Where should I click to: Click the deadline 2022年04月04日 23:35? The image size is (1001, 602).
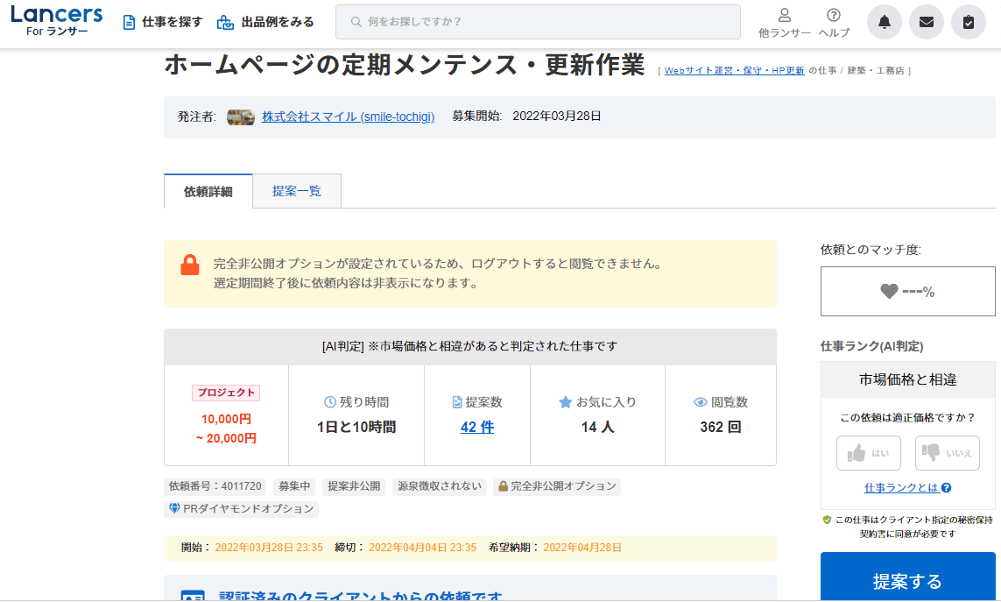tap(423, 548)
